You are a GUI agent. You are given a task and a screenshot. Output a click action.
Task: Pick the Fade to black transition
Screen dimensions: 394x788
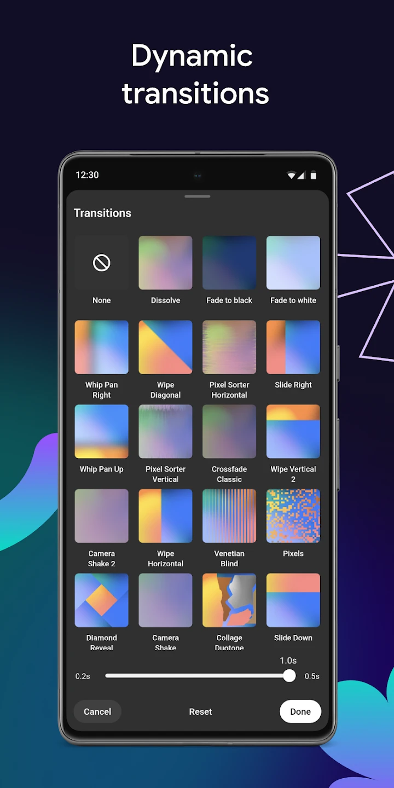click(229, 263)
